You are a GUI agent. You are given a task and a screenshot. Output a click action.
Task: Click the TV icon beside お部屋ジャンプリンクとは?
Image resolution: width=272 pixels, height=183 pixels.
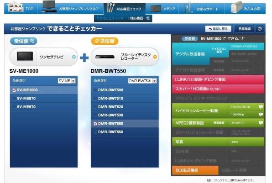point(49,6)
